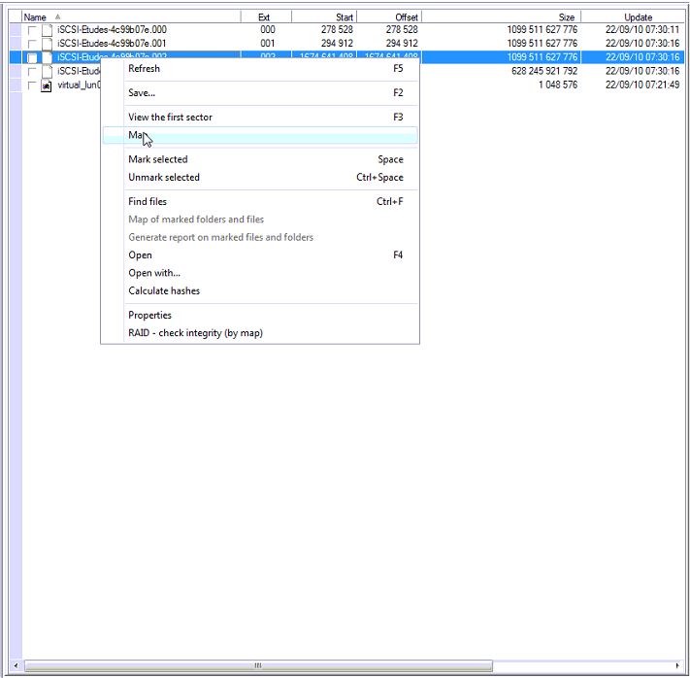The width and height of the screenshot is (690, 678).
Task: Sort by Name column header
Action: click(131, 17)
